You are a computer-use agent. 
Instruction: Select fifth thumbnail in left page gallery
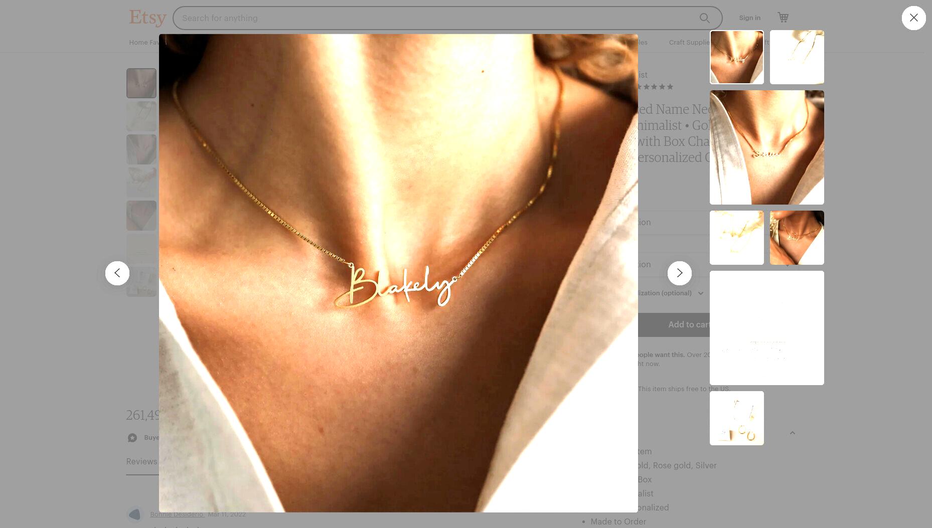click(141, 216)
